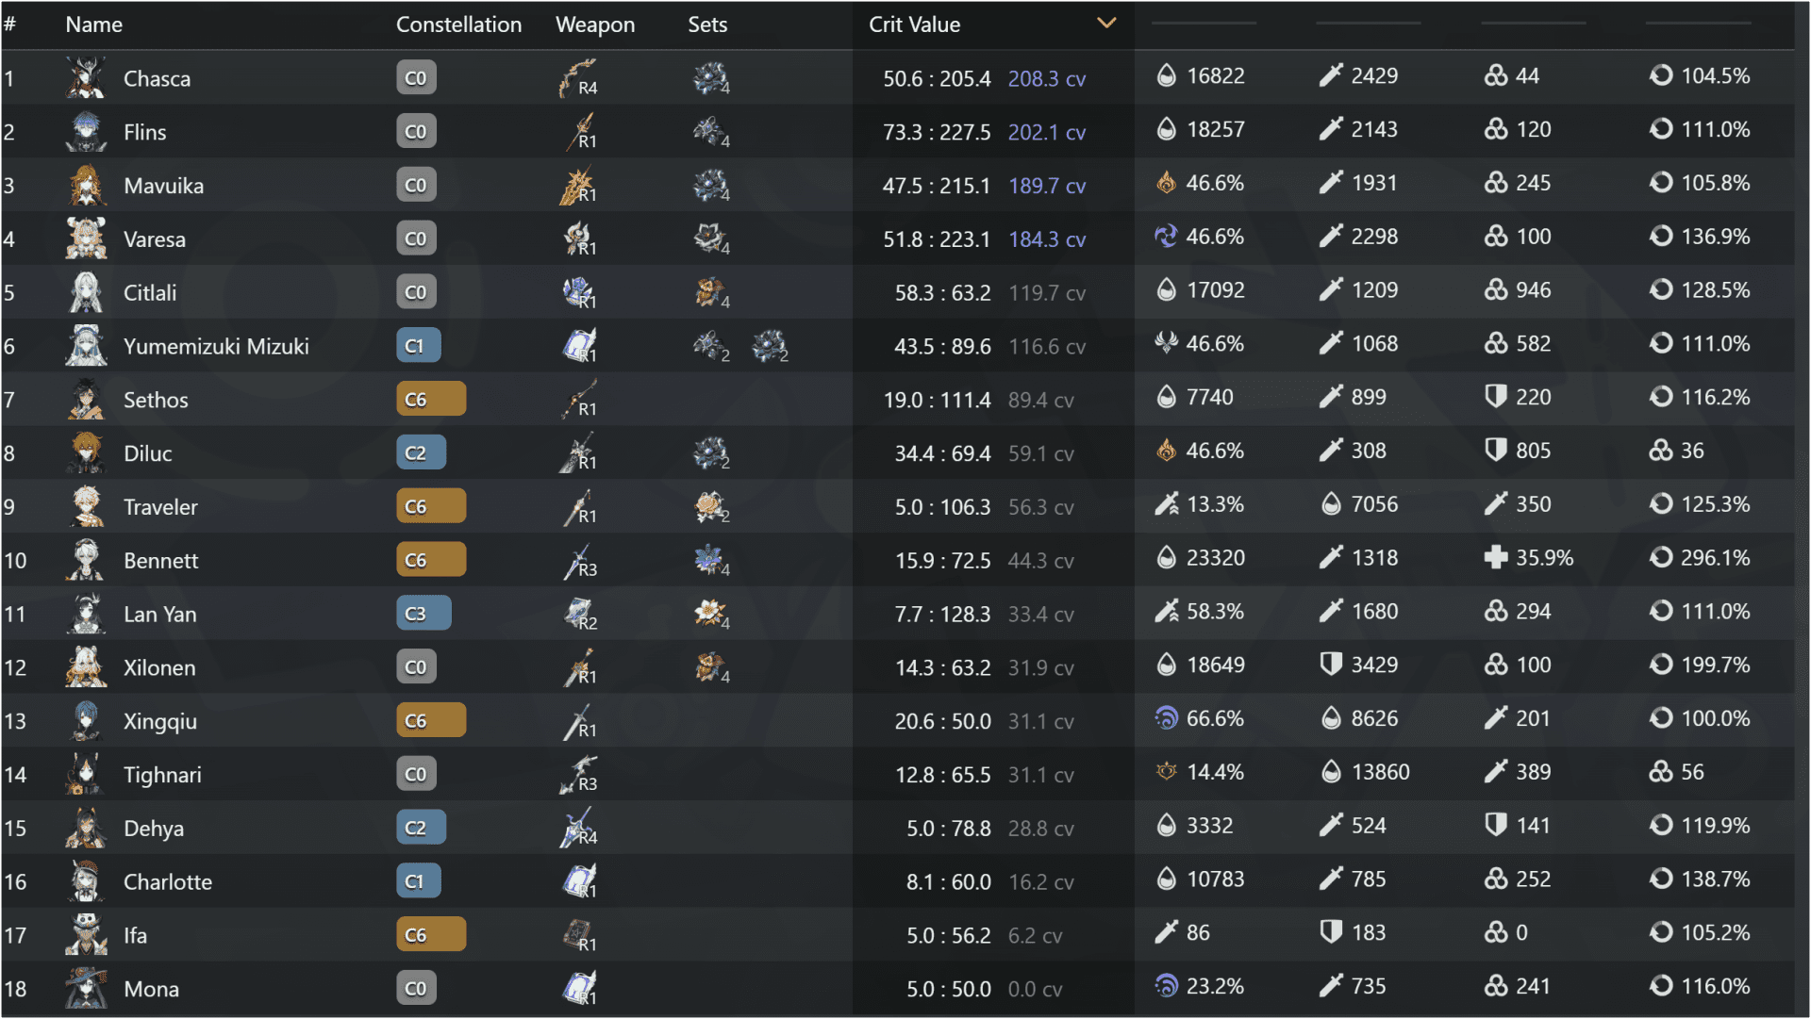Select the shield defense icon on Xilonen's row

(x=1332, y=665)
